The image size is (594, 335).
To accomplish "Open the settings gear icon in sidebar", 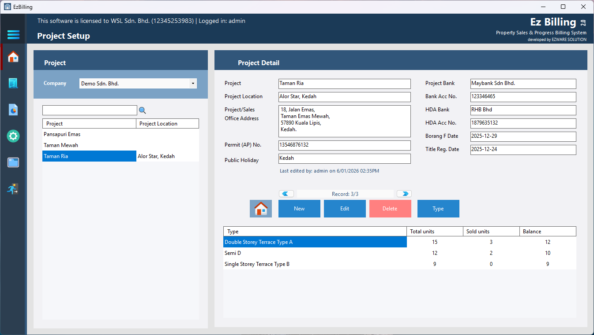I will tap(13, 136).
